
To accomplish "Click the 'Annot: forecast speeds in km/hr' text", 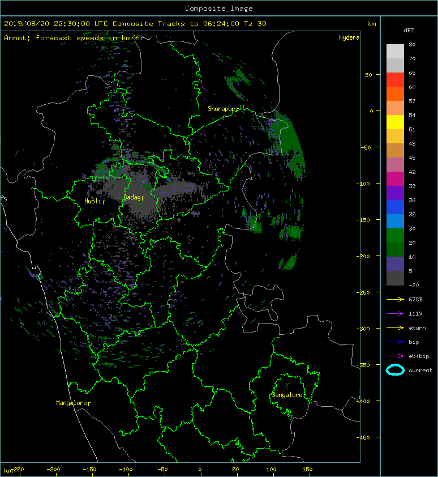I will 74,38.
